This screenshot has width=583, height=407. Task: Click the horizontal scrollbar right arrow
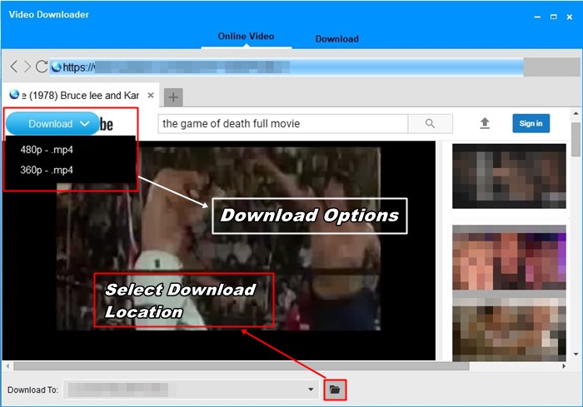[564, 366]
